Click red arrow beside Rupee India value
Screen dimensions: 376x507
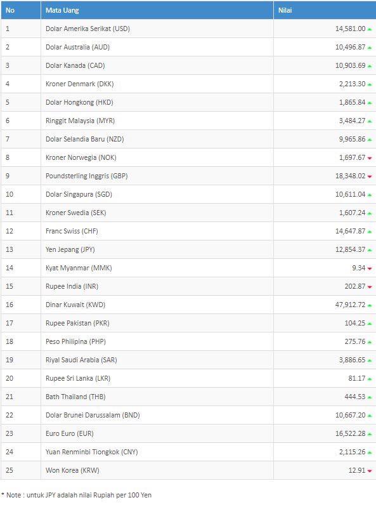coord(370,287)
